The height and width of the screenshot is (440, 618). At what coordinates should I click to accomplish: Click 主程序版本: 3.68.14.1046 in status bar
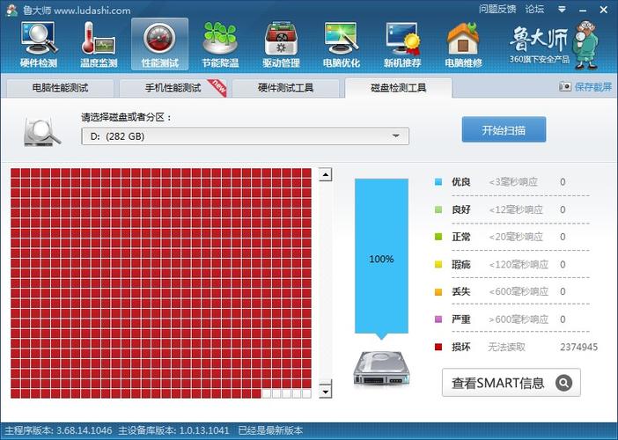click(x=58, y=430)
